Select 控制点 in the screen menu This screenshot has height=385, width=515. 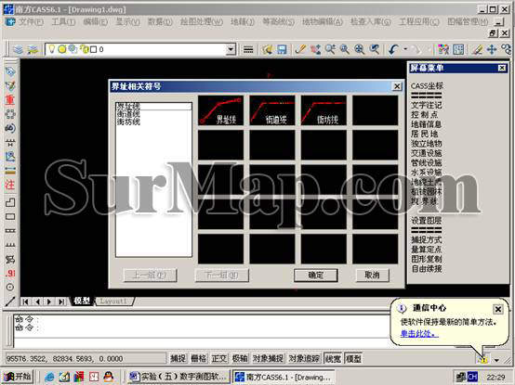click(424, 115)
